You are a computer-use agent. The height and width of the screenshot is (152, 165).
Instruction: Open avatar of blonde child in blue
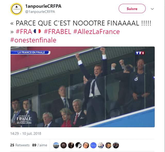pyautogui.click(x=101, y=145)
